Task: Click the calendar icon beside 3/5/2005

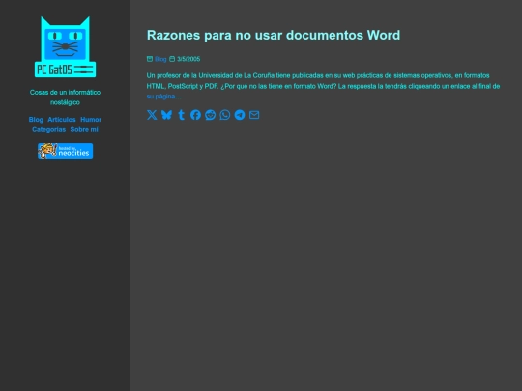Action: point(172,59)
